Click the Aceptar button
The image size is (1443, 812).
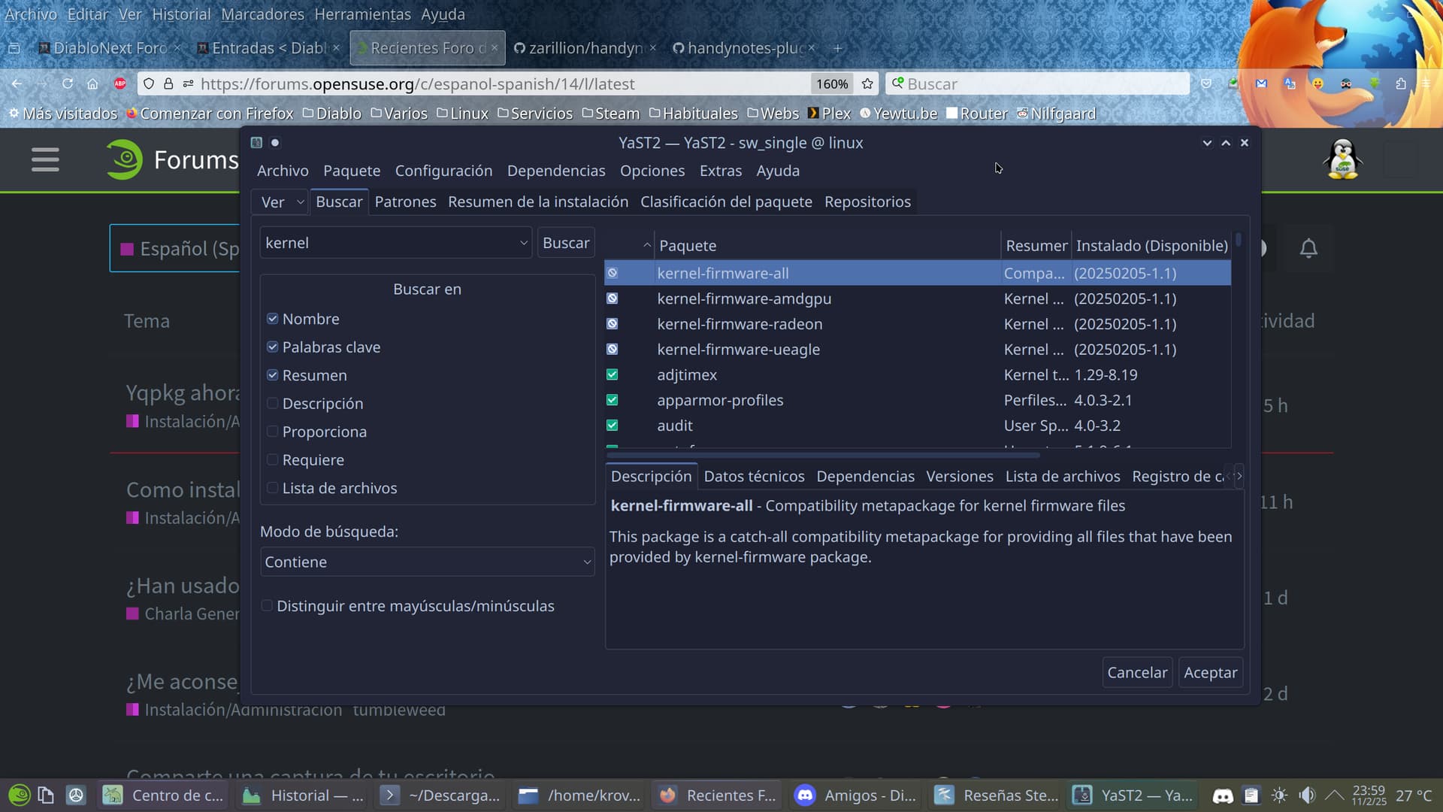point(1209,673)
